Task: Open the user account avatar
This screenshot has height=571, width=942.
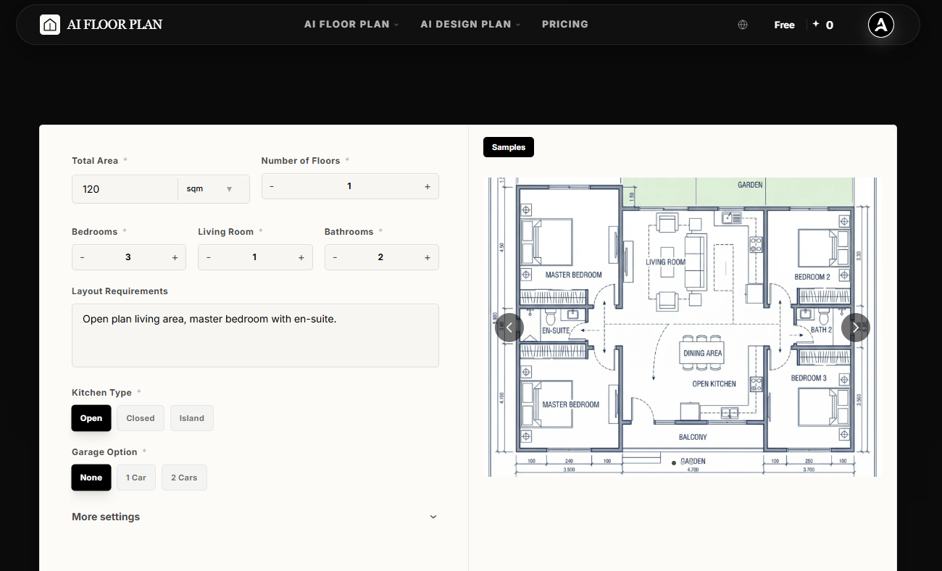Action: click(x=881, y=25)
